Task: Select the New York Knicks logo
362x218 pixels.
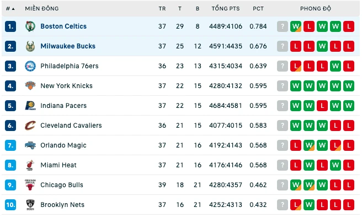Action: tap(30, 86)
